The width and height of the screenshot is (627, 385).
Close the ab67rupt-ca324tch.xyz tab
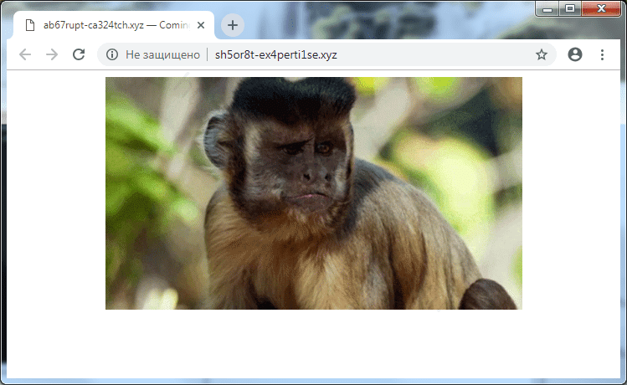click(201, 25)
